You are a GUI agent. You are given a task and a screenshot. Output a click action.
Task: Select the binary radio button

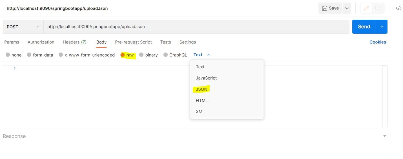pos(141,55)
